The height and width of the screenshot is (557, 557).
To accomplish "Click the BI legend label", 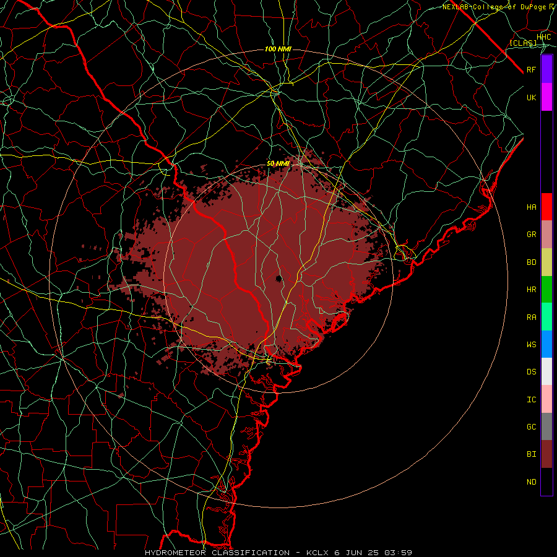I will coord(531,454).
